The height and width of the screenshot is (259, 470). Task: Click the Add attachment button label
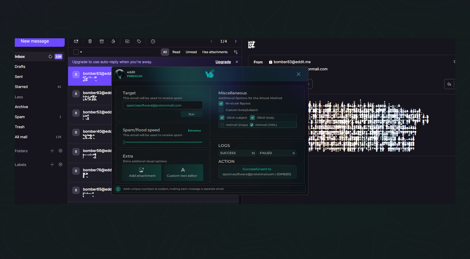pyautogui.click(x=142, y=176)
